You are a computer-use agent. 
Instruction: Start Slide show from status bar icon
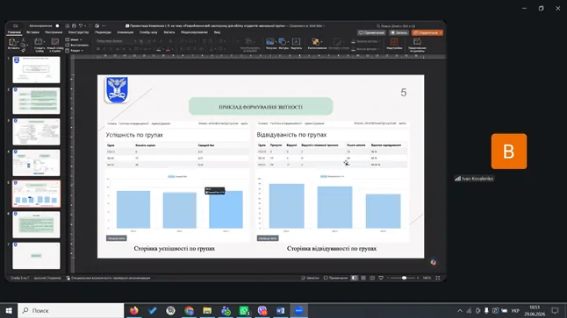[381, 278]
